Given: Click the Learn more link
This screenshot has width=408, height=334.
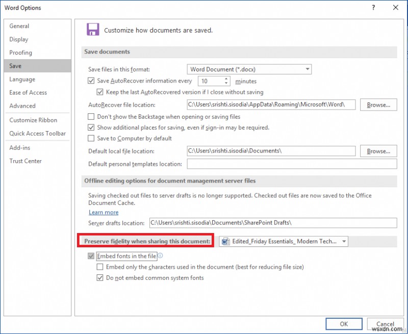Looking at the screenshot, I should tap(104, 212).
